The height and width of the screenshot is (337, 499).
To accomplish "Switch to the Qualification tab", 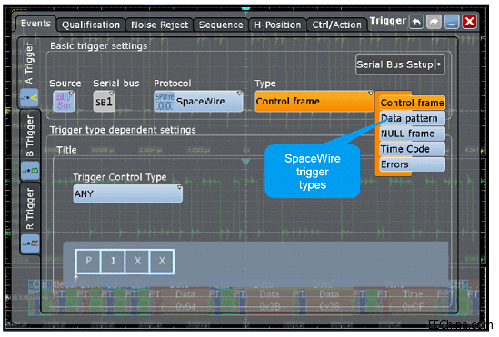I will [x=91, y=25].
